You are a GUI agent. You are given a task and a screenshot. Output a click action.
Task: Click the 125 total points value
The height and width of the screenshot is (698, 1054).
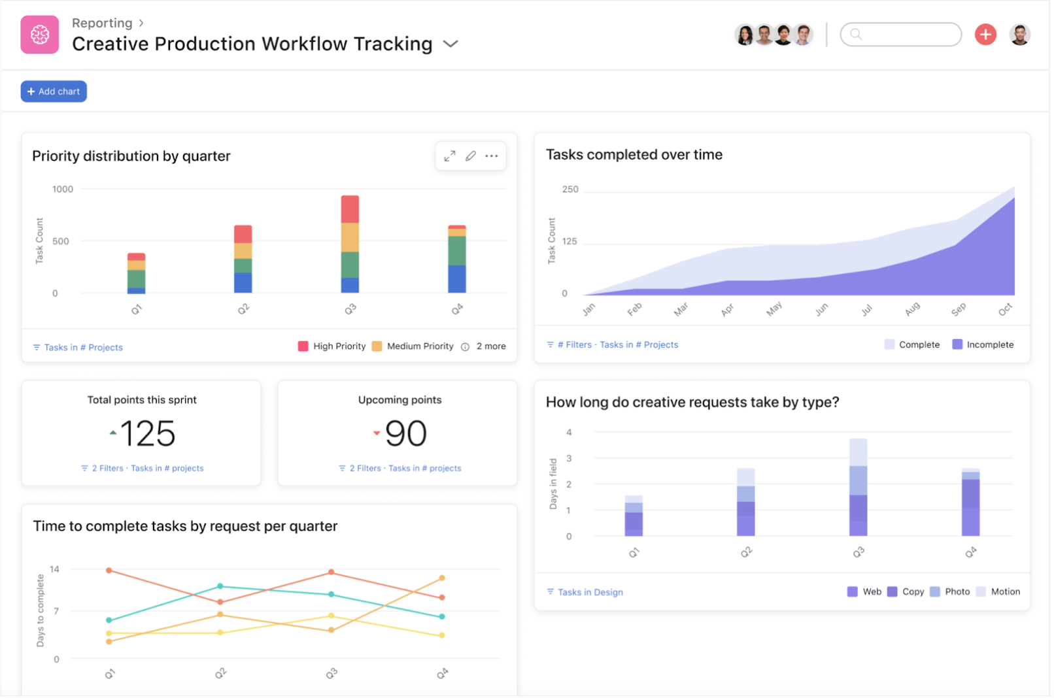[148, 434]
